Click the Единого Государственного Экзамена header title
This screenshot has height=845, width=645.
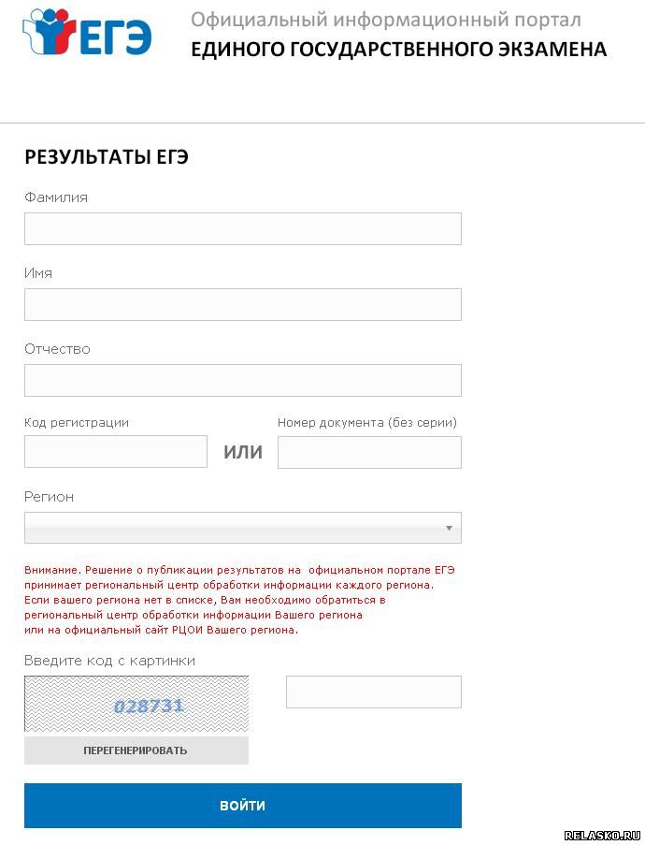point(398,50)
